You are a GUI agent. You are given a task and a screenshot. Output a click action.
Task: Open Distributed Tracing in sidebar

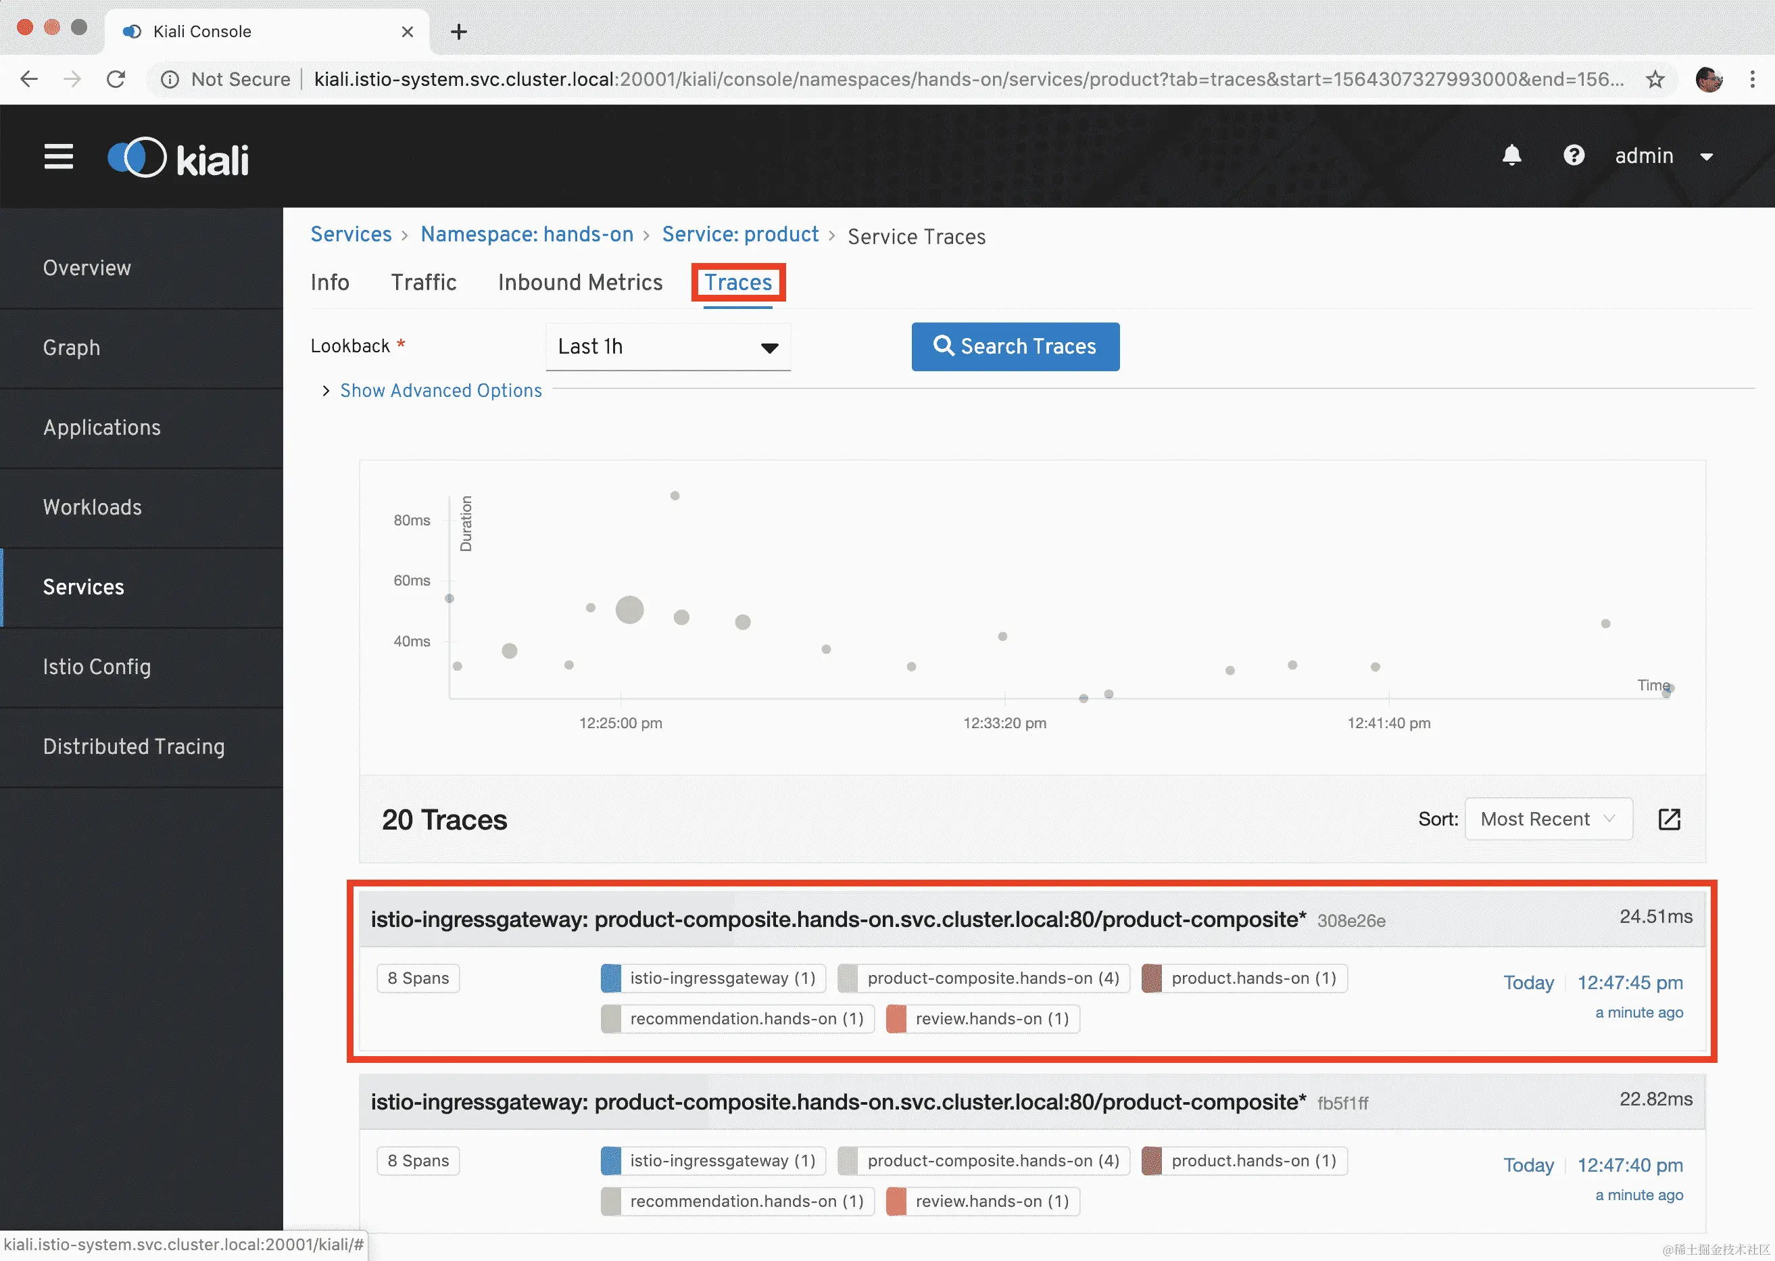[133, 746]
